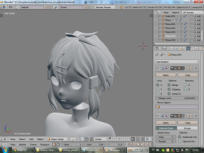Toggle the Merge option checkbox
The height and width of the screenshot is (153, 204).
tap(169, 85)
